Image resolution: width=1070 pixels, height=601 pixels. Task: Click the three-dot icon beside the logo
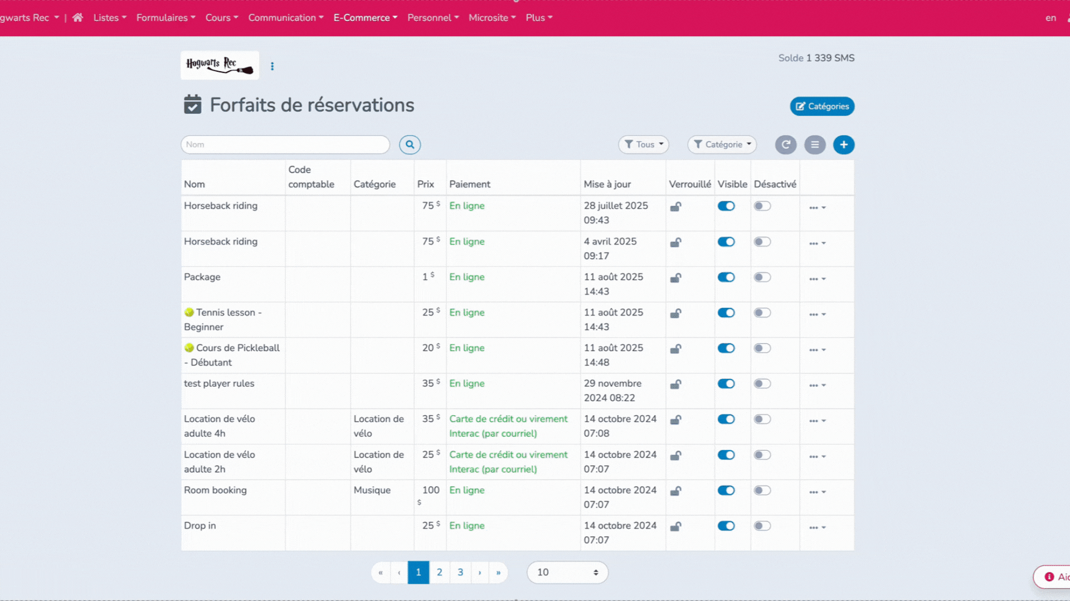click(272, 66)
